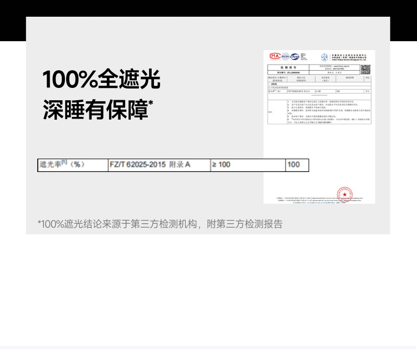The height and width of the screenshot is (349, 417).
Task: Click the UTS testing services logo
Action: pos(325,57)
